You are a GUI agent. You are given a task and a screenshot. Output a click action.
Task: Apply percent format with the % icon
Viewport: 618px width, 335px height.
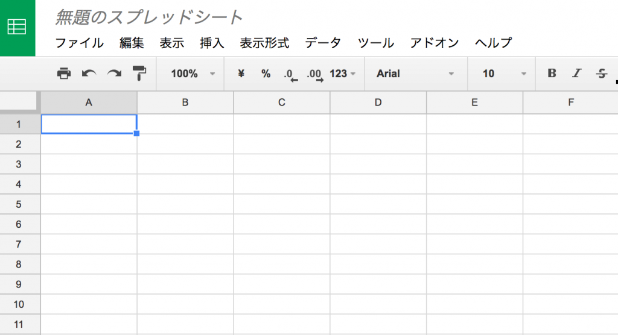(x=266, y=74)
